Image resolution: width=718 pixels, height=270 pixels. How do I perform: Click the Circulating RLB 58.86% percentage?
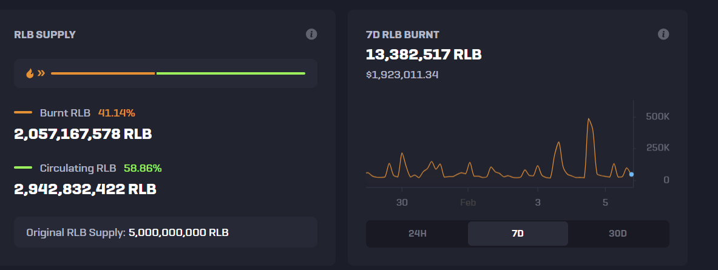143,168
